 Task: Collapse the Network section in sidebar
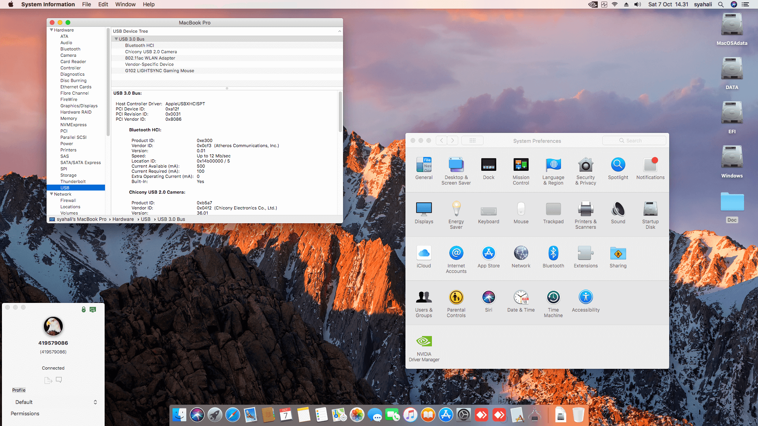coord(51,194)
